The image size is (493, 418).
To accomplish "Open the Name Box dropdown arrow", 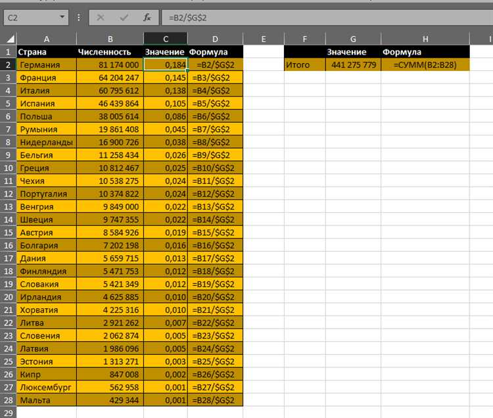I will click(62, 17).
